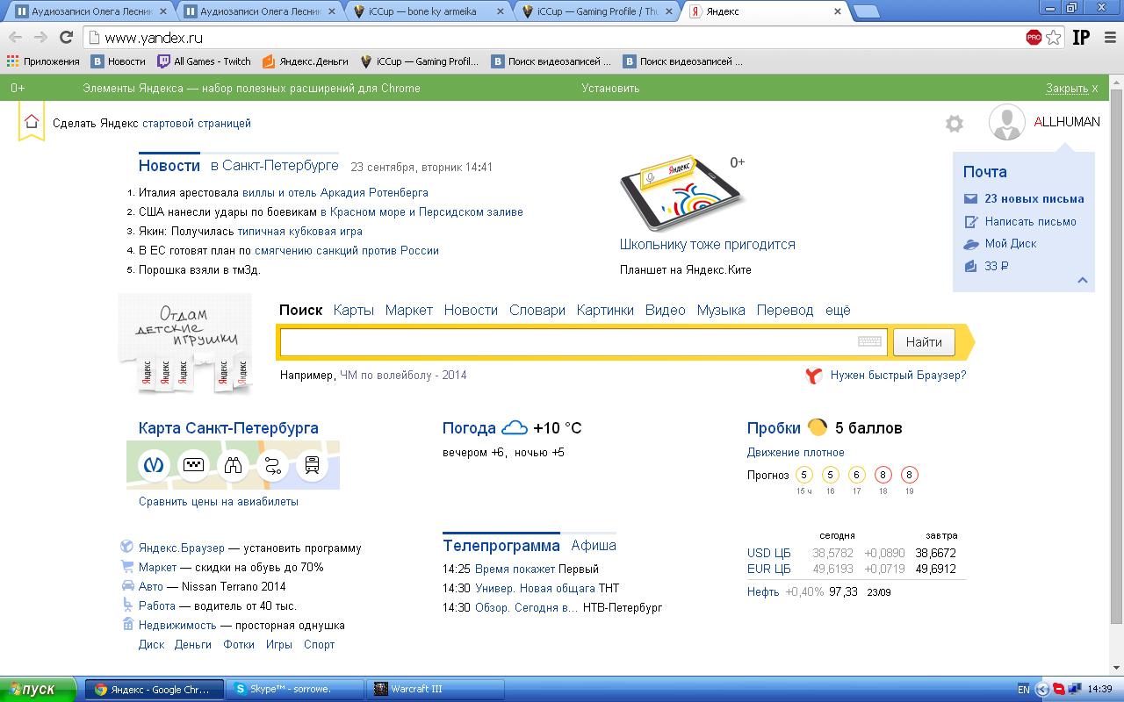This screenshot has width=1124, height=702.
Task: Open the 'ещё' more services menu
Action: (838, 310)
